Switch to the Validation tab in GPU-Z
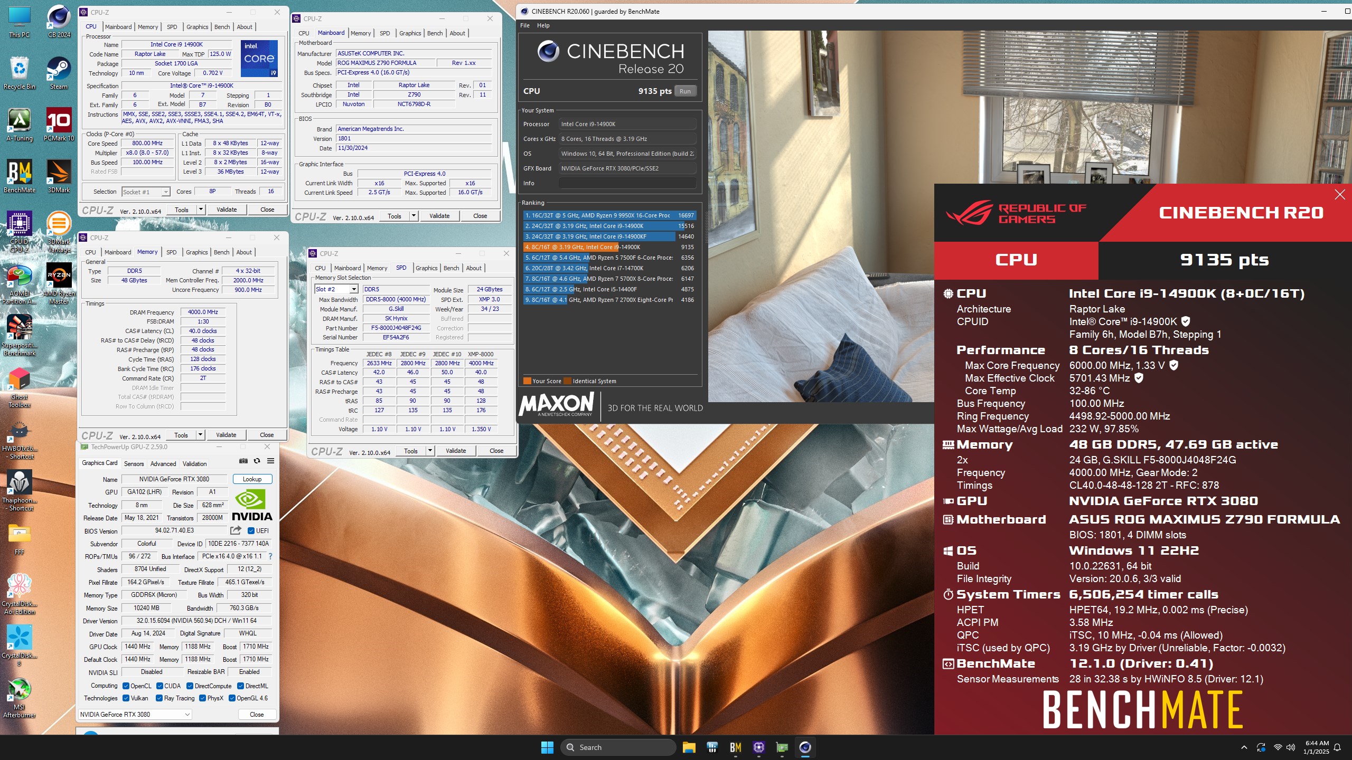The height and width of the screenshot is (760, 1352). (x=194, y=464)
